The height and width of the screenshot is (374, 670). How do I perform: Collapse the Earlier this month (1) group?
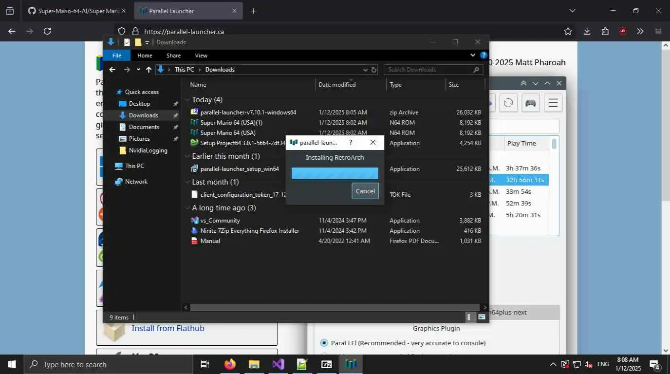point(187,156)
